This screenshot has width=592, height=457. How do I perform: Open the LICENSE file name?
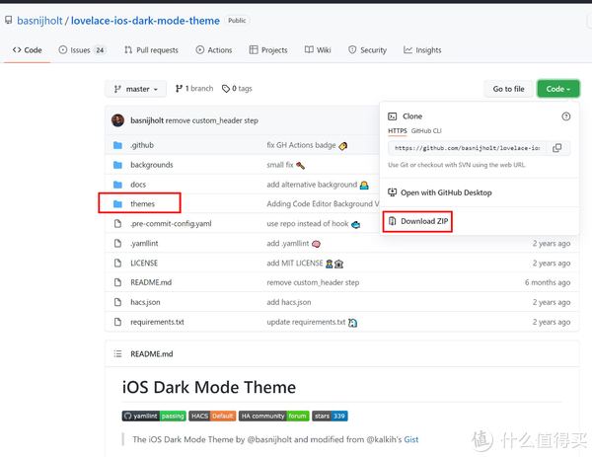coord(144,263)
